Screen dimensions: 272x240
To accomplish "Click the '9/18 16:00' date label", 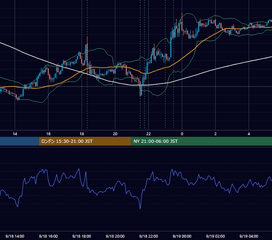I will 48,236.
